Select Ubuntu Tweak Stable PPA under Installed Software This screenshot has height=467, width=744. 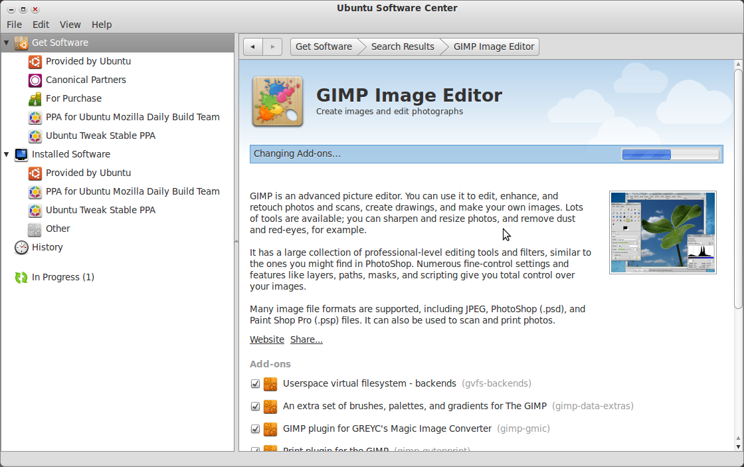tap(100, 210)
